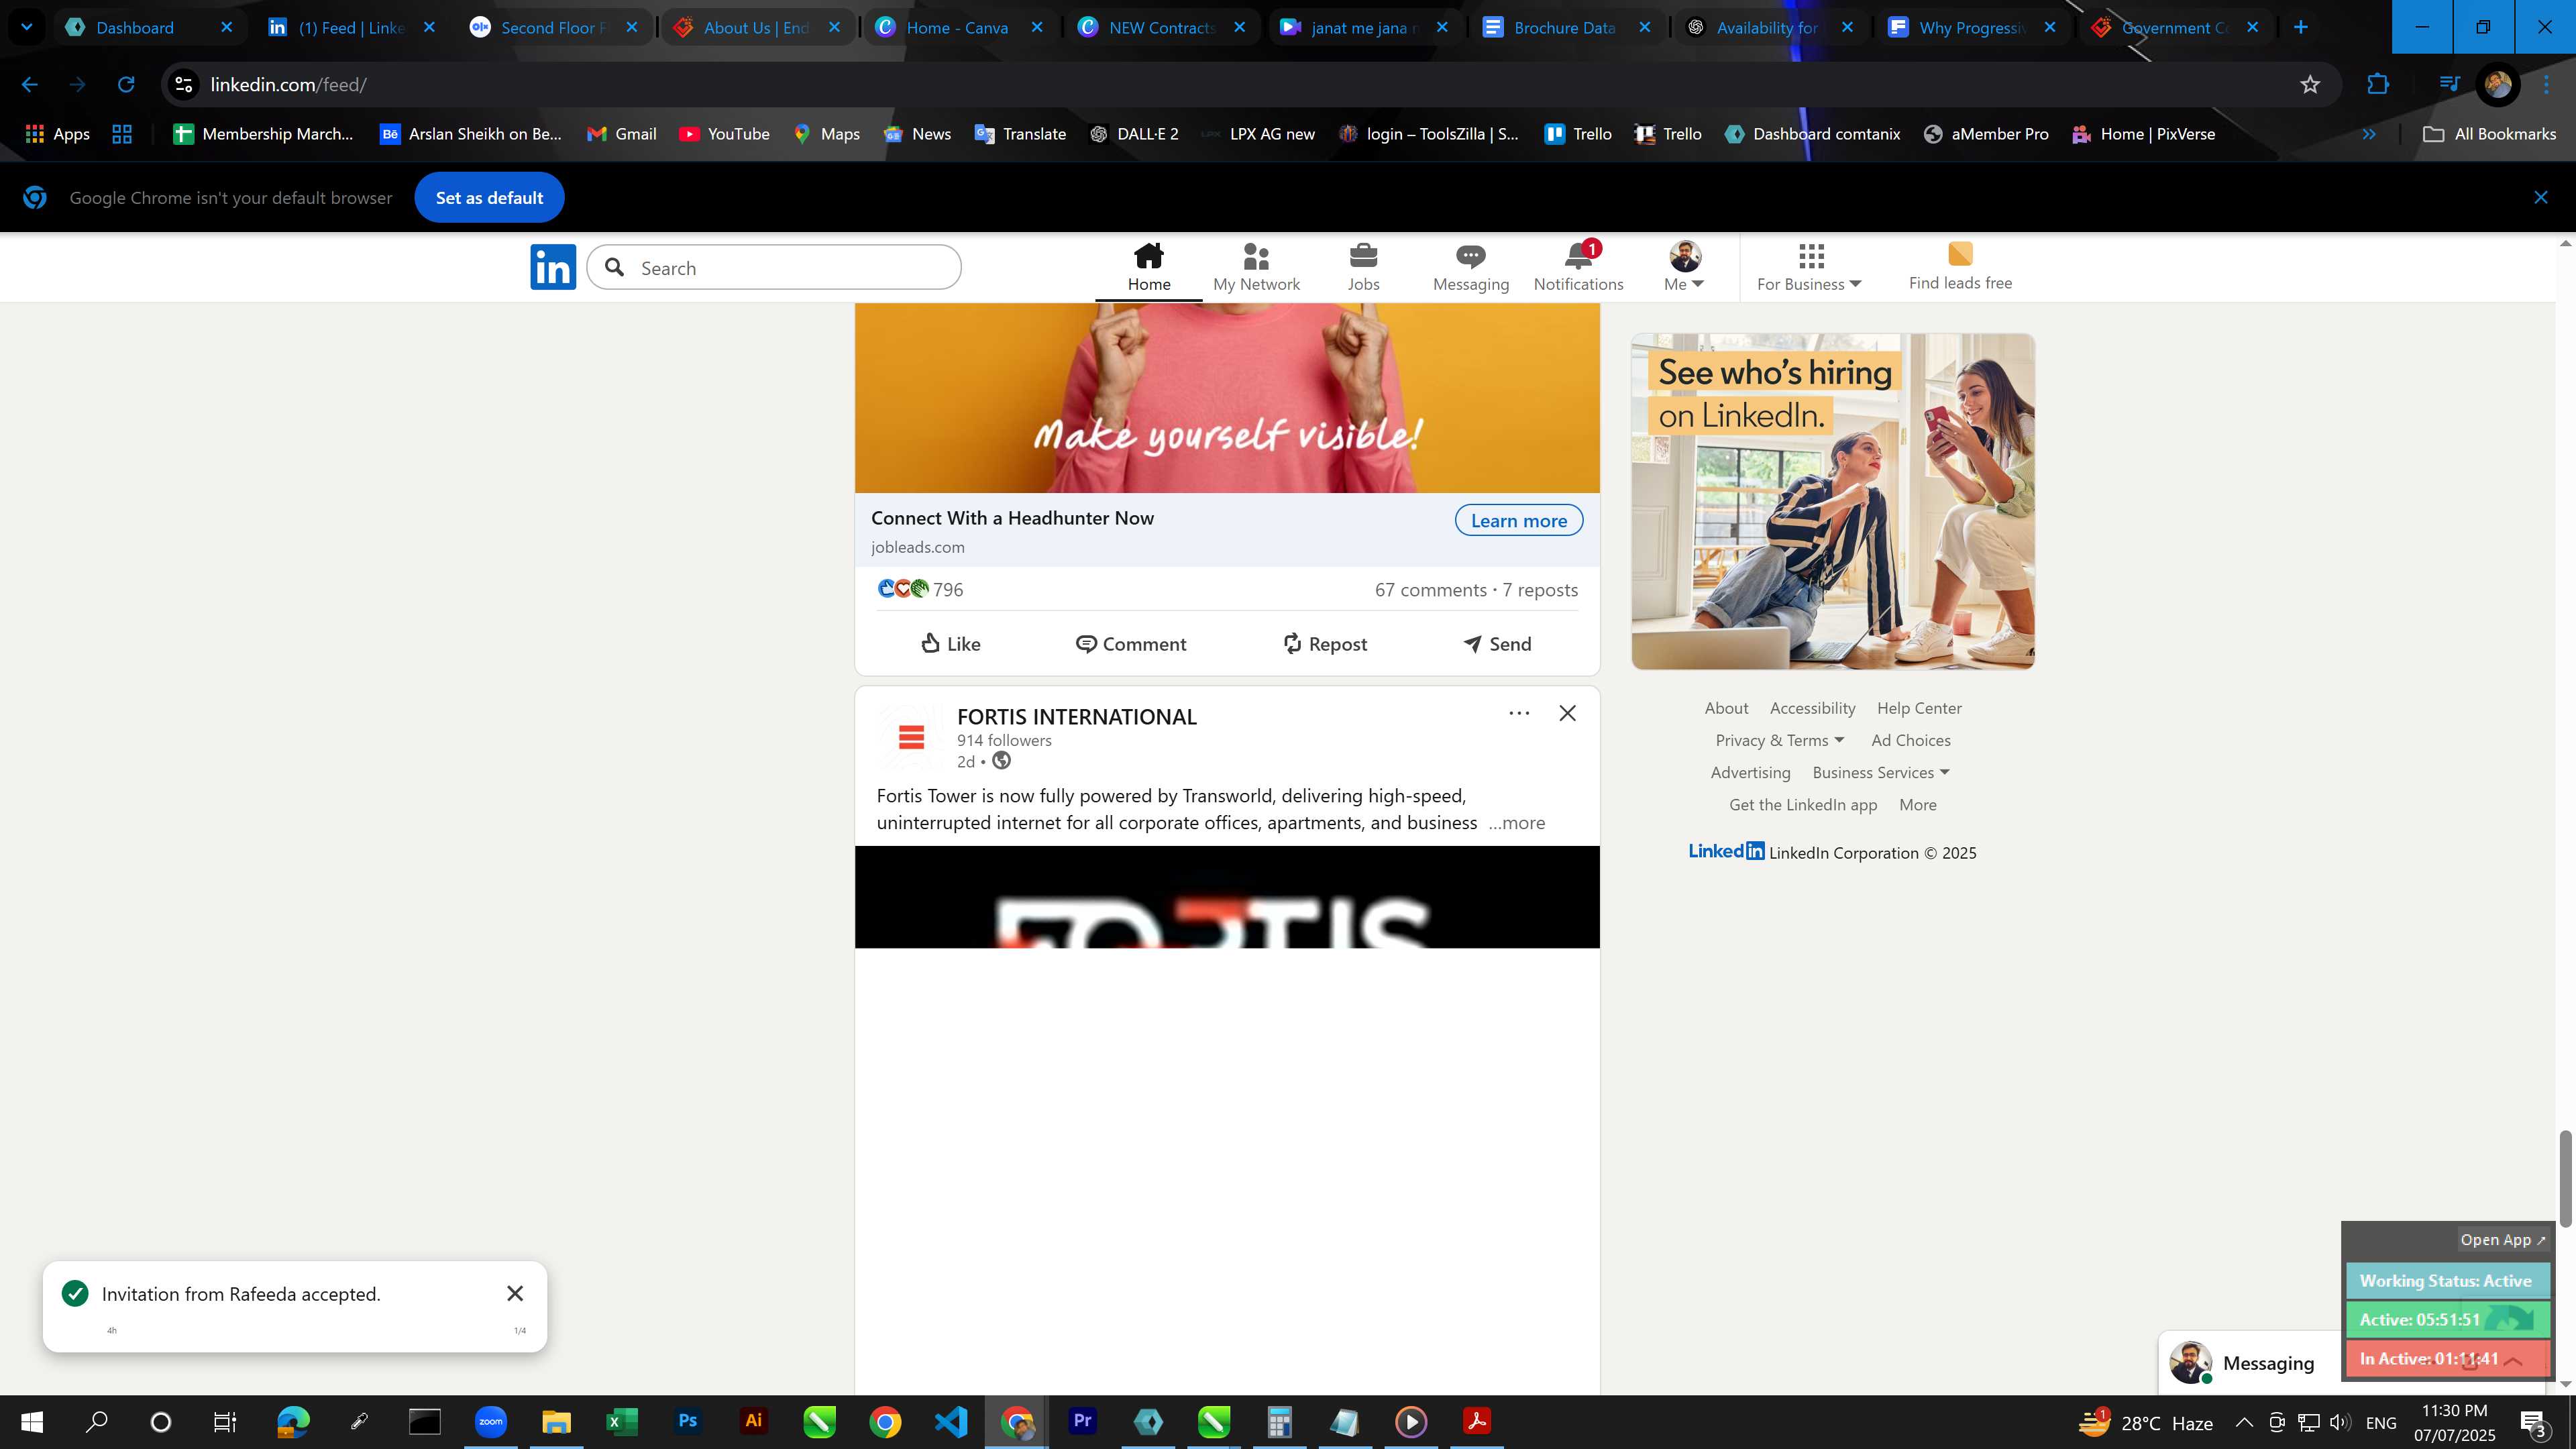Click Set as default button

click(x=489, y=198)
